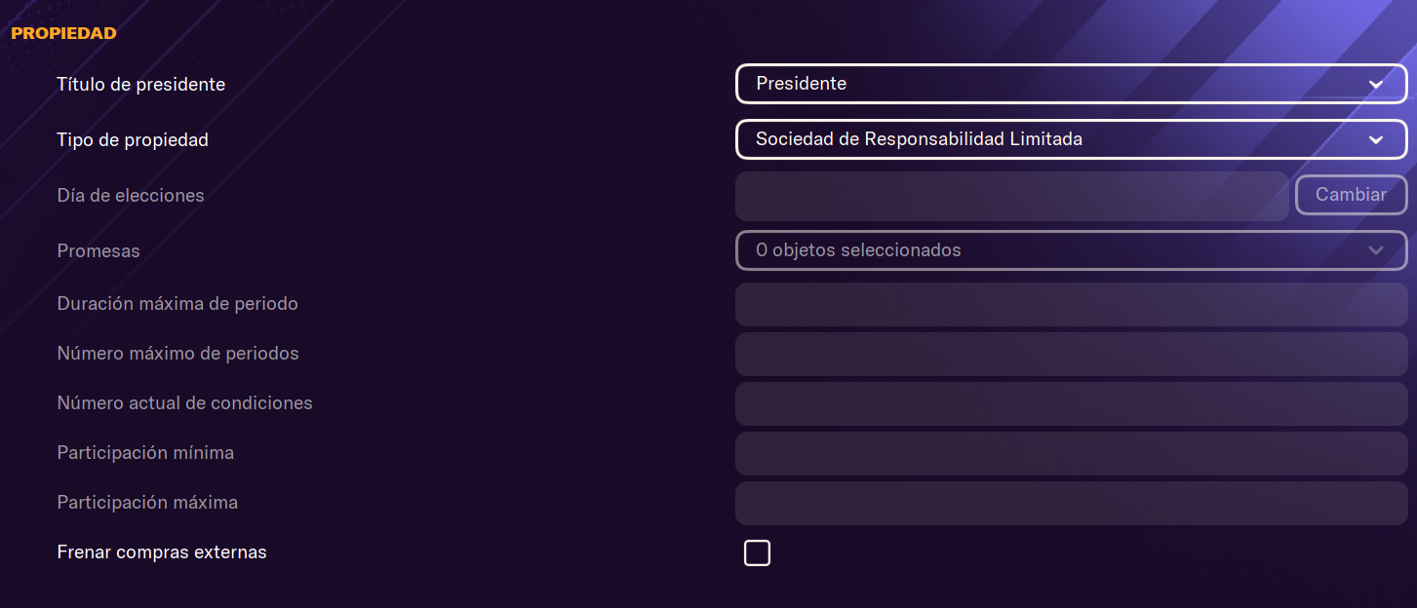Enable the Frenar compras externas checkbox
This screenshot has height=608, width=1417.
757,553
